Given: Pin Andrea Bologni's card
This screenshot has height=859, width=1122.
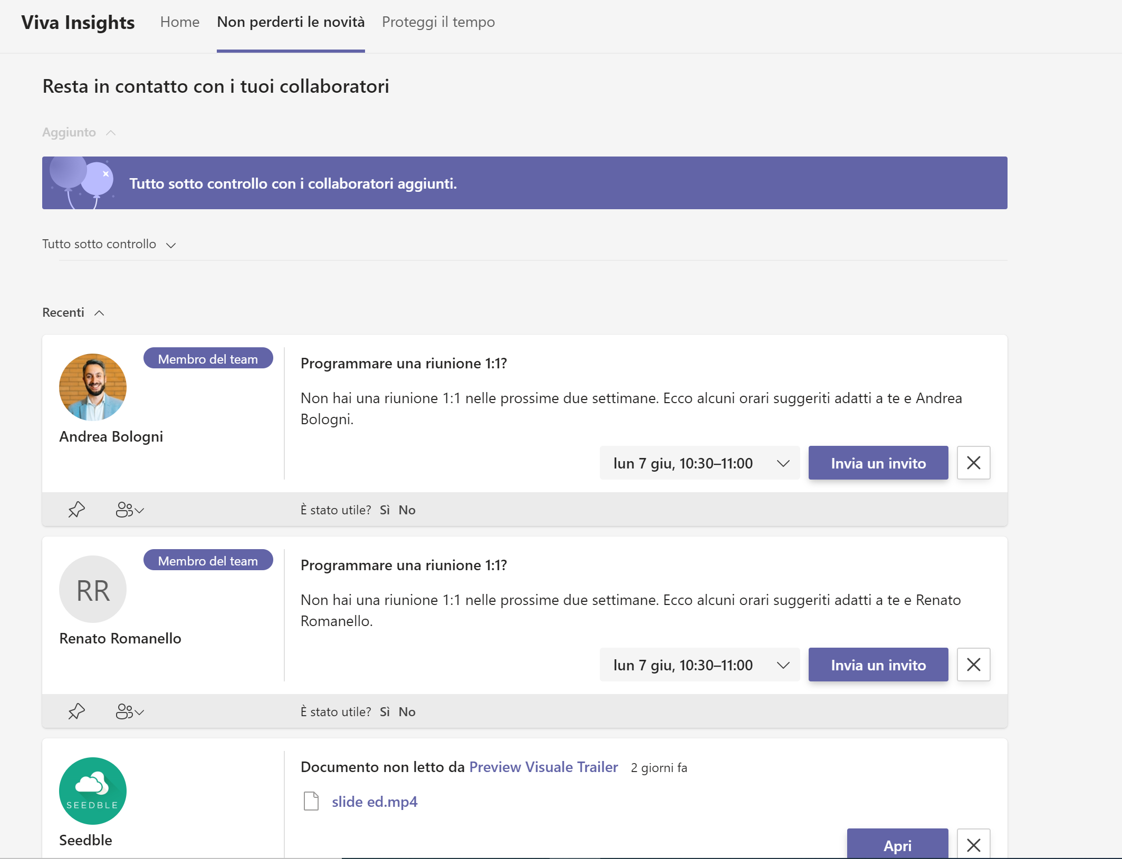Looking at the screenshot, I should pos(76,510).
